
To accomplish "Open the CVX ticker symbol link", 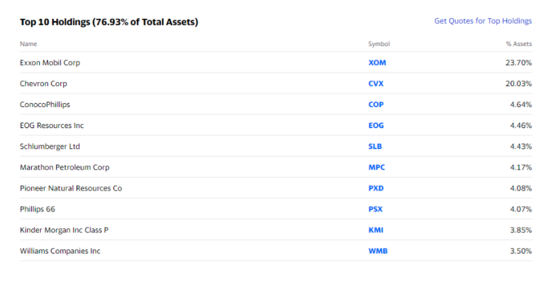I will click(x=376, y=84).
